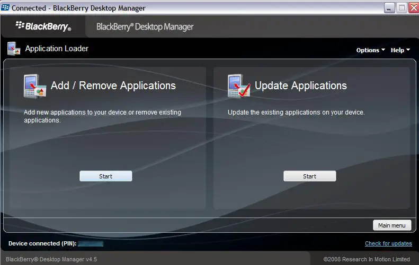Click the Add / Remove Applications phone icon
419x265 pixels.
coord(35,86)
